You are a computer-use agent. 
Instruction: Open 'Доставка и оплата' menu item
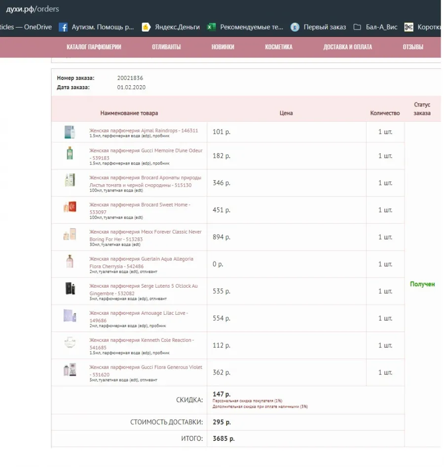(x=348, y=47)
